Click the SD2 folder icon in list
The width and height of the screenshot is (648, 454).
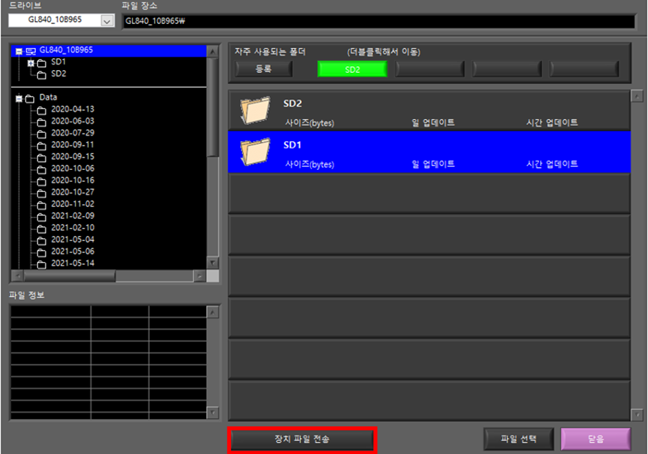pos(255,110)
